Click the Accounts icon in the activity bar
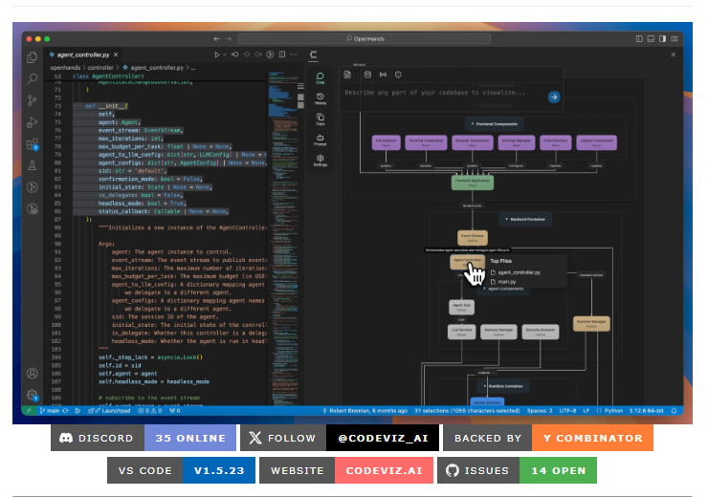This screenshot has height=497, width=708. [x=33, y=373]
